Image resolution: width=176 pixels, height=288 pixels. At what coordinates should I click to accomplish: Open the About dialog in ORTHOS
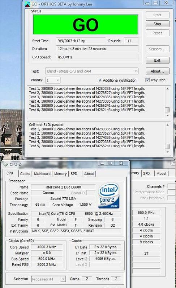click(x=157, y=71)
